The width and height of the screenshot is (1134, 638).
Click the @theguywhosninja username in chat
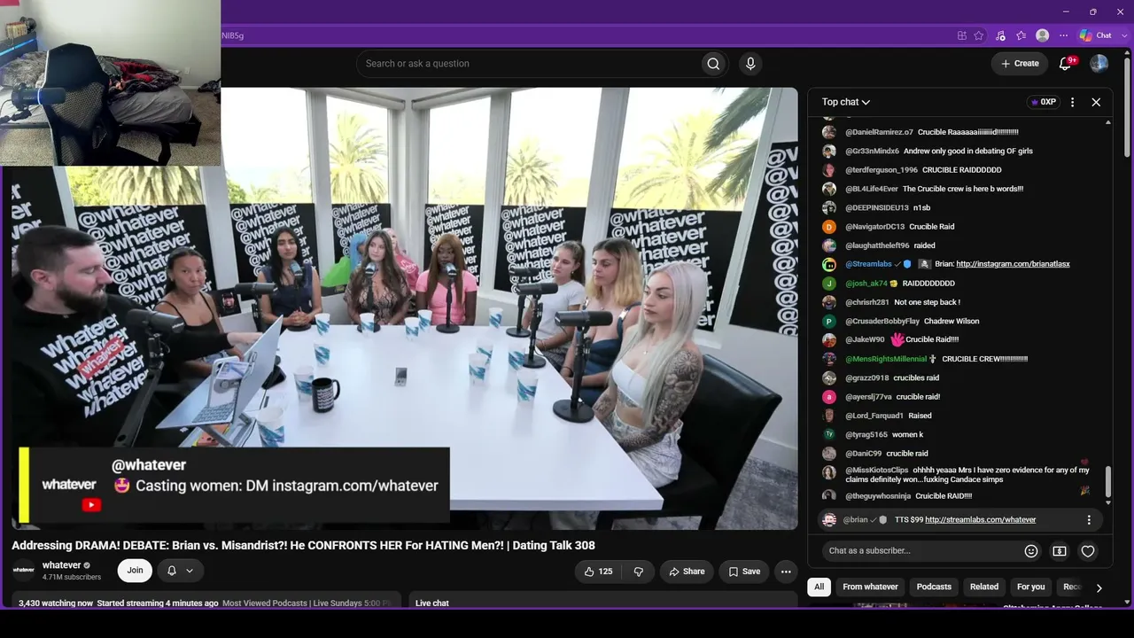(x=878, y=496)
